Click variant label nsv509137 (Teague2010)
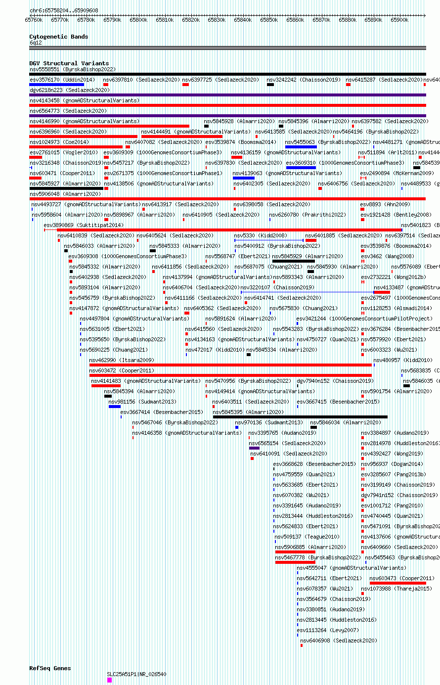 coord(307,537)
